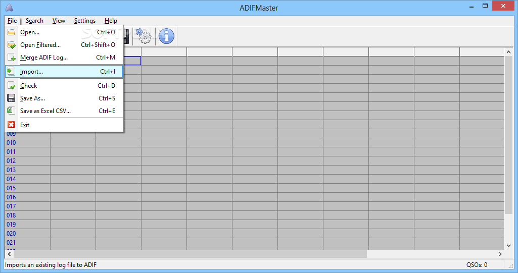
Task: Select Merge ADIF Log... entry
Action: pos(64,58)
